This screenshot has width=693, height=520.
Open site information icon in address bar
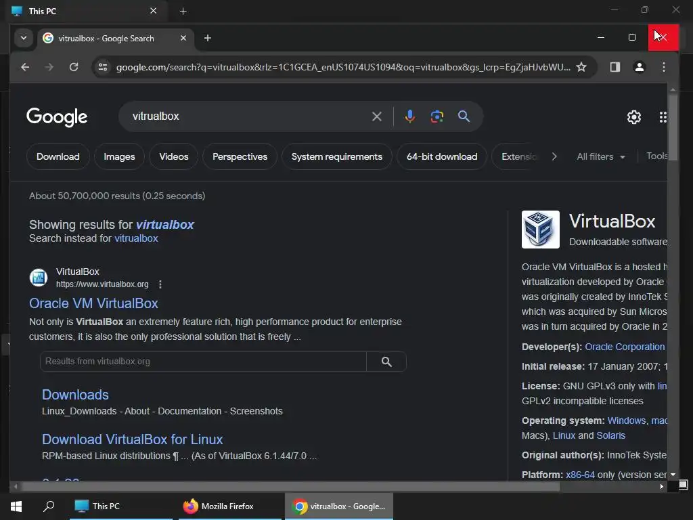[103, 67]
